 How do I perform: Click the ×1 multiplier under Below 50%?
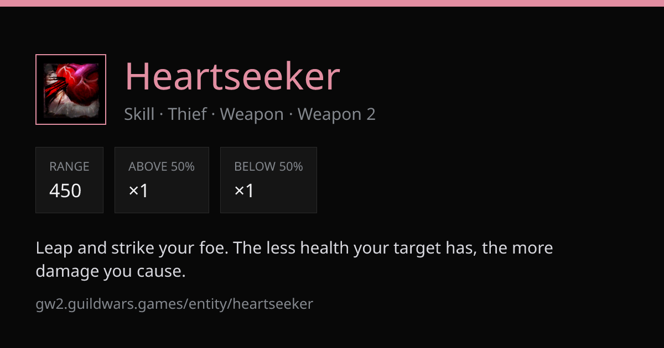[244, 191]
